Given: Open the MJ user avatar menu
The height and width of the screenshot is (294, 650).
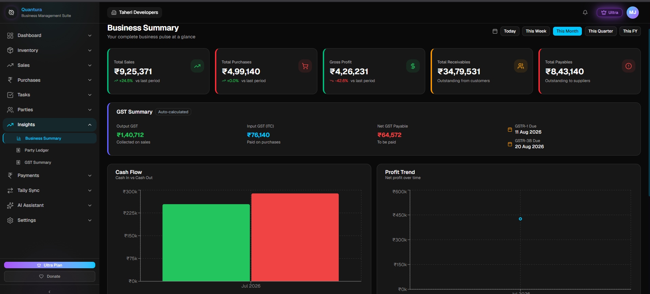Looking at the screenshot, I should (632, 13).
